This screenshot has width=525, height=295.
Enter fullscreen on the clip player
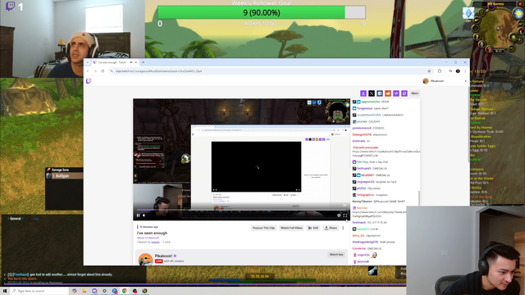(x=345, y=216)
